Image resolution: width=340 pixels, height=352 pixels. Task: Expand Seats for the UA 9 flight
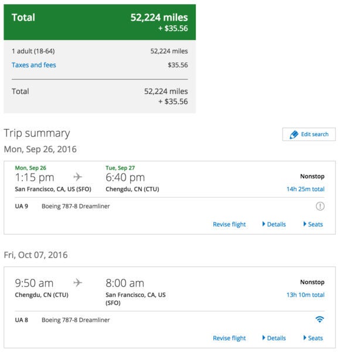tap(313, 224)
